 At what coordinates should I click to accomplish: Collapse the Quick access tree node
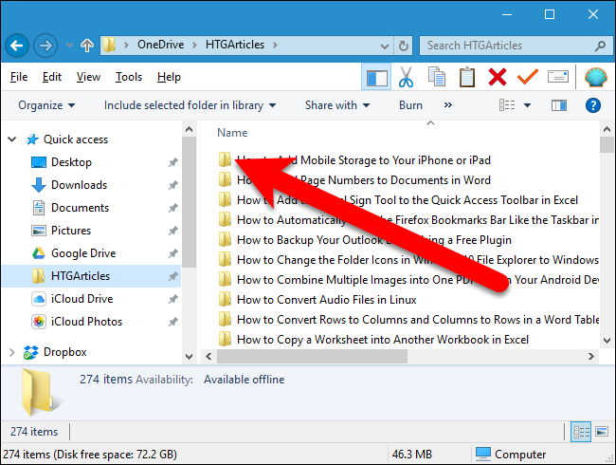(x=11, y=139)
